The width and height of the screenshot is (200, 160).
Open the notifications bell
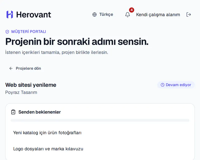click(x=127, y=14)
